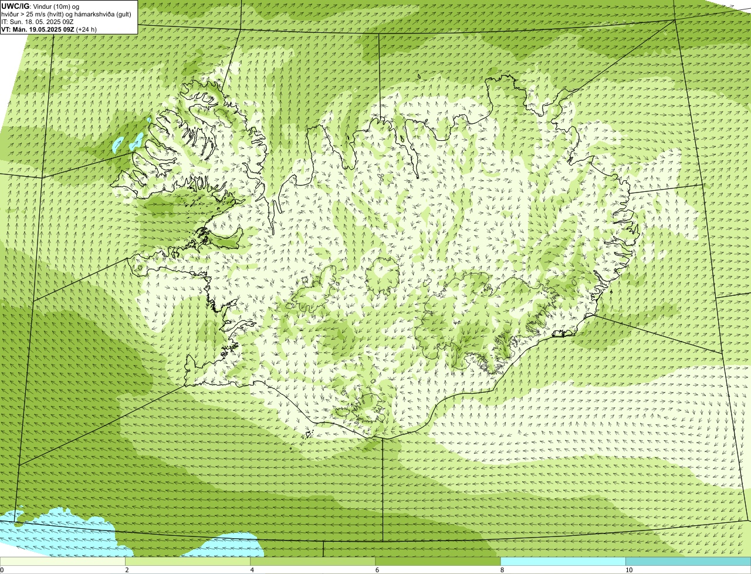This screenshot has width=751, height=574.
Task: Click the teal legend swatch above 10 m/s
Action: pos(688,561)
